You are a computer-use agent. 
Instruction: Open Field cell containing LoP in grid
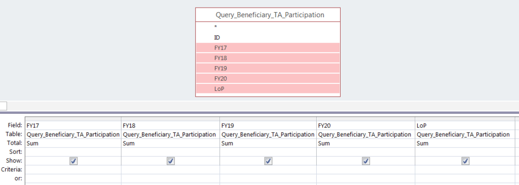(465, 125)
